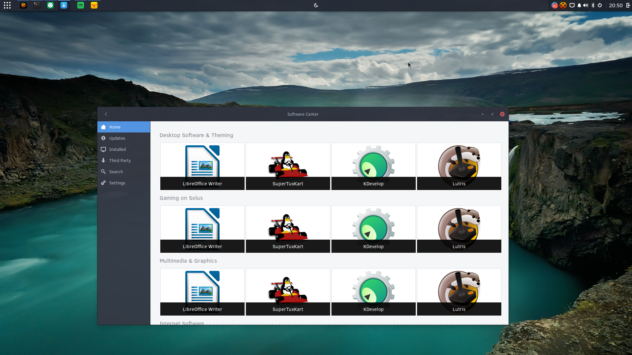This screenshot has width=632, height=355.
Task: Click the Desktop Software & Theming heading
Action: point(196,135)
